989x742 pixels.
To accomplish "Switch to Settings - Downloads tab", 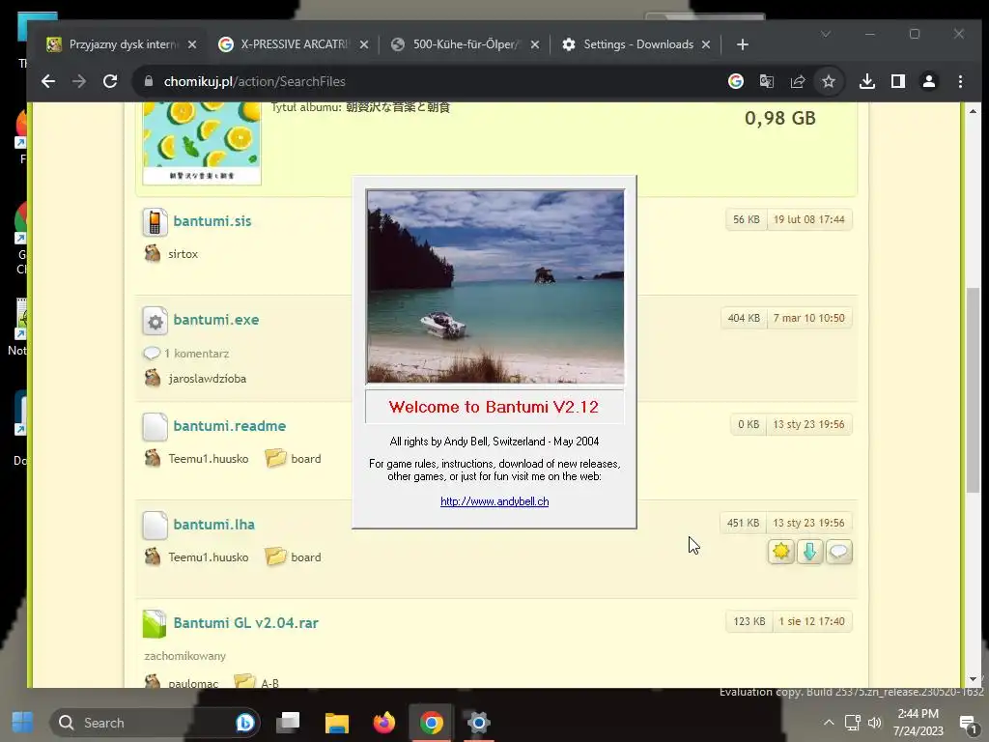I will [x=636, y=44].
